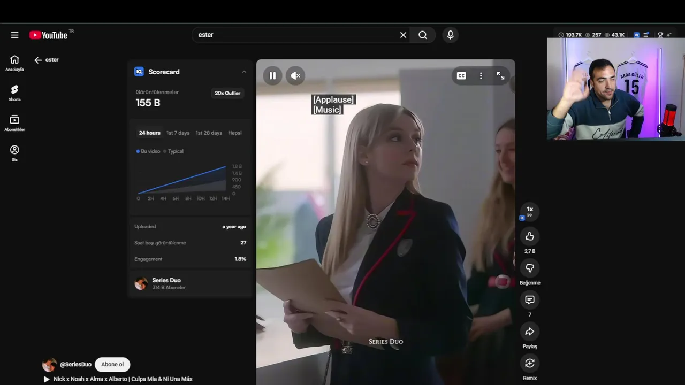The width and height of the screenshot is (685, 385).
Task: Open the hamburger guide menu
Action: point(14,35)
